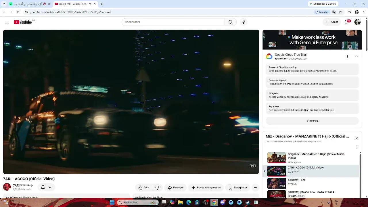This screenshot has height=207, width=368.
Task: Open the YouTube notifications bell
Action: [347, 22]
